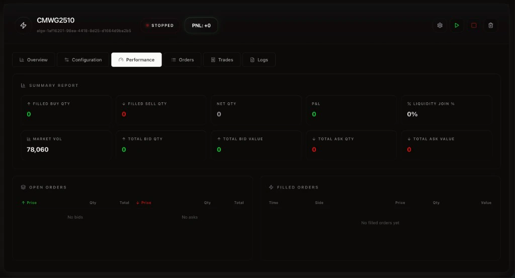Viewport: 515px width, 278px height.
Task: Click the STOPPED status badge
Action: point(160,25)
